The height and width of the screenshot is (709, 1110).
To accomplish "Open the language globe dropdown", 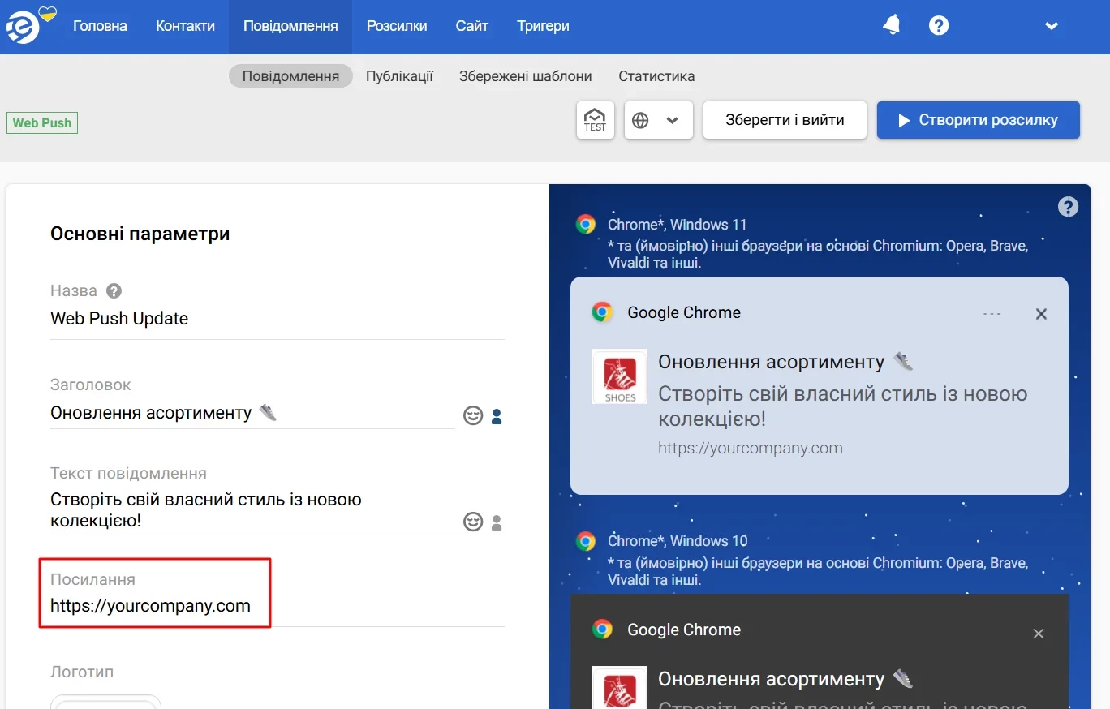I will (x=659, y=120).
